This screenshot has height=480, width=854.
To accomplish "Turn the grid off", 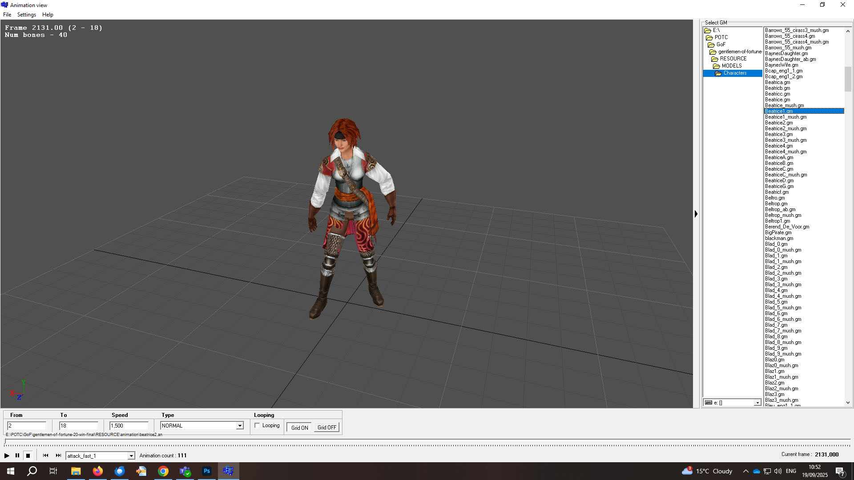I will 326,428.
